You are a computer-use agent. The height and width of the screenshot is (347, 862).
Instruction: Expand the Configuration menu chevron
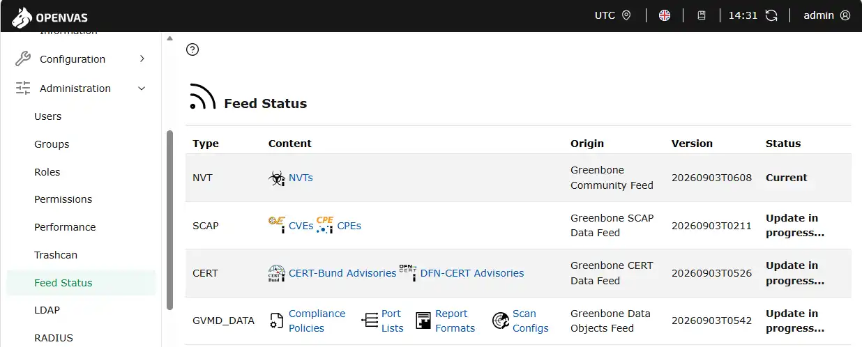tap(142, 59)
